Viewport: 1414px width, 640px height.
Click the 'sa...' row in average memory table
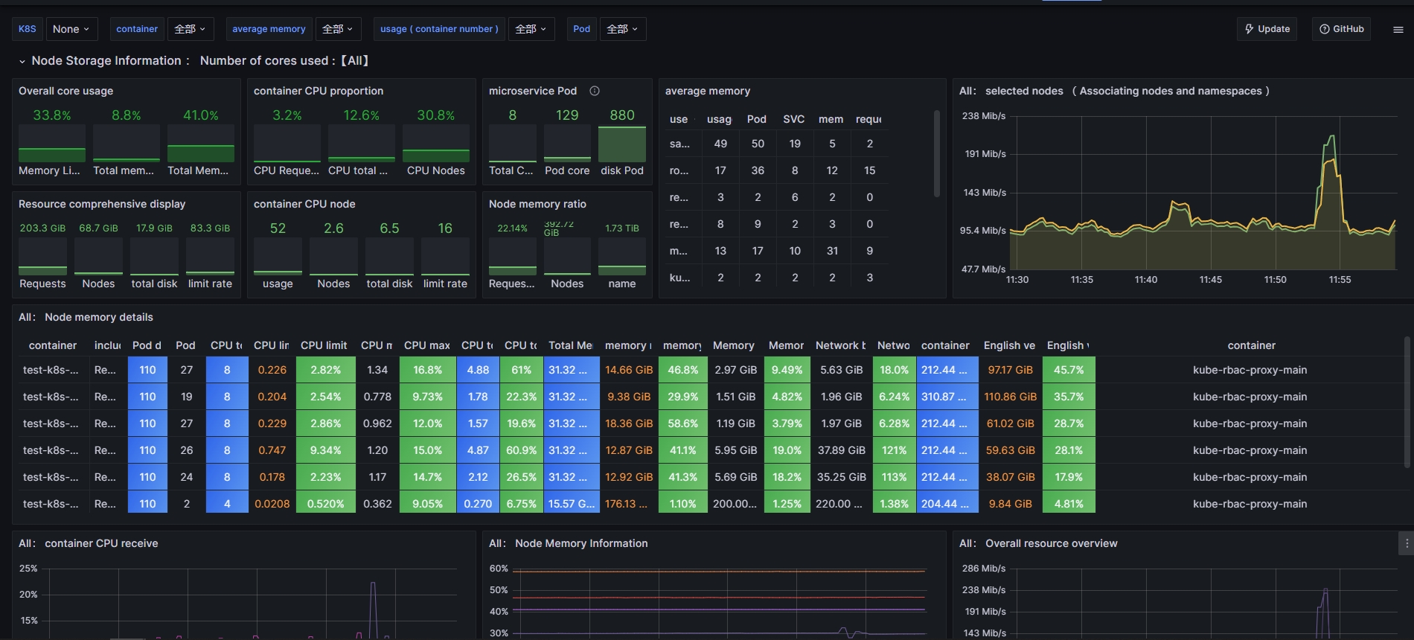click(776, 144)
